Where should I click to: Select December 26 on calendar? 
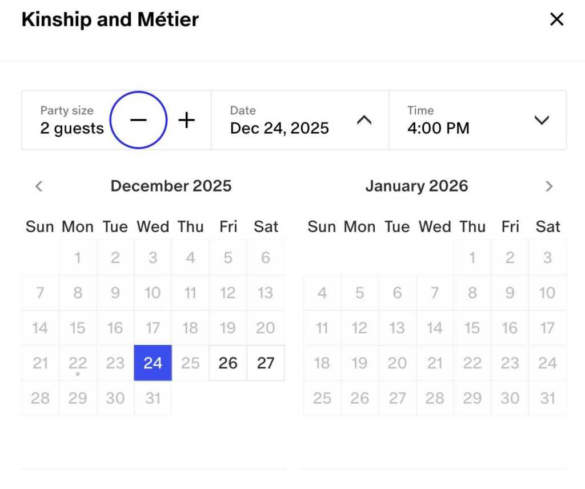coord(228,363)
